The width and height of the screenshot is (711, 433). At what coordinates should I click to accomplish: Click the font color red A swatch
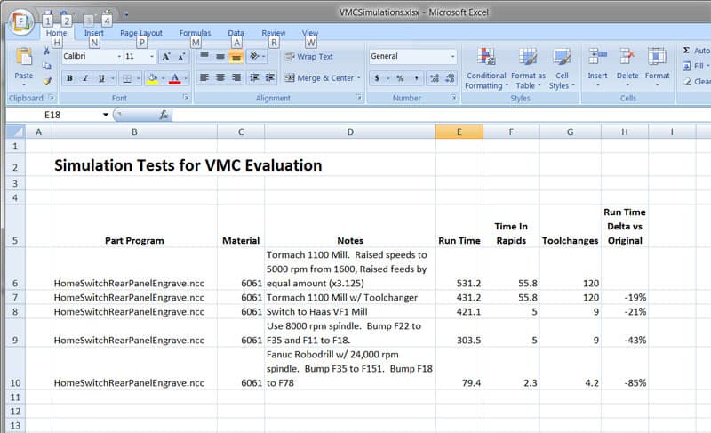click(174, 78)
